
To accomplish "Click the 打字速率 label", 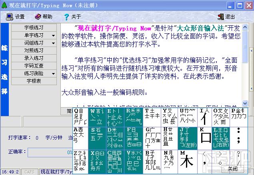I will pyautogui.click(x=20, y=138).
